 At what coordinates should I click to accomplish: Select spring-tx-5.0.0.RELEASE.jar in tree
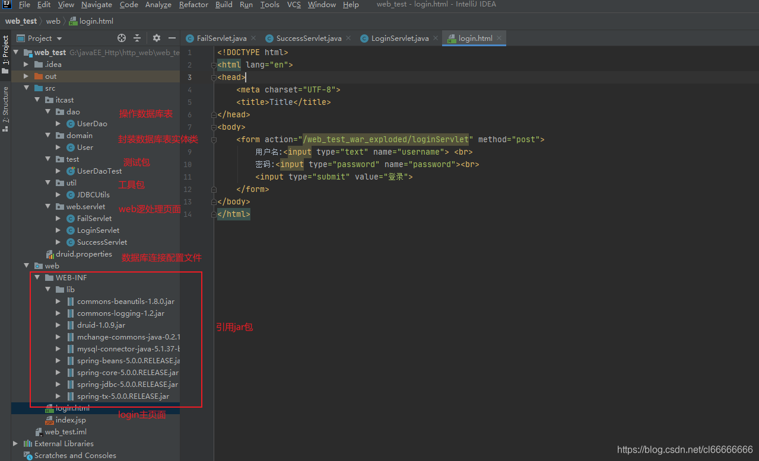point(123,396)
